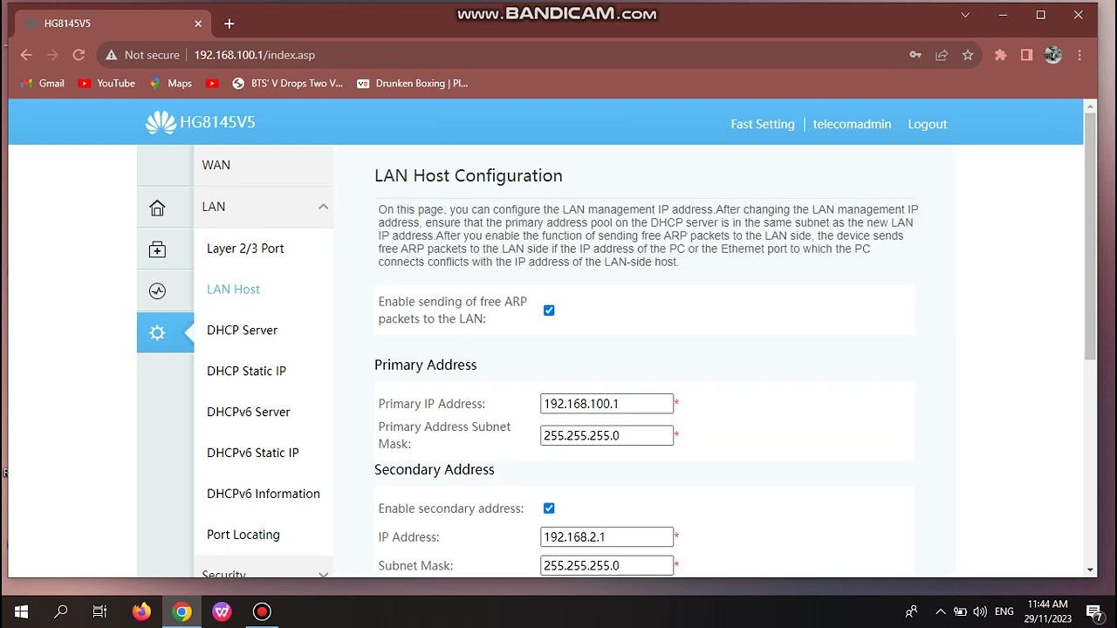Open volume control in tray
1117x628 pixels.
[980, 611]
